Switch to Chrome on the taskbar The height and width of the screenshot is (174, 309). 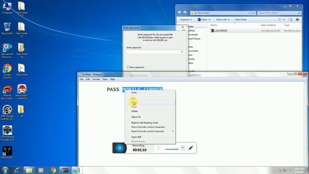[x=53, y=170]
